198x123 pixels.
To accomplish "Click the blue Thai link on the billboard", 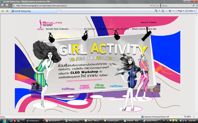I will (x=116, y=86).
